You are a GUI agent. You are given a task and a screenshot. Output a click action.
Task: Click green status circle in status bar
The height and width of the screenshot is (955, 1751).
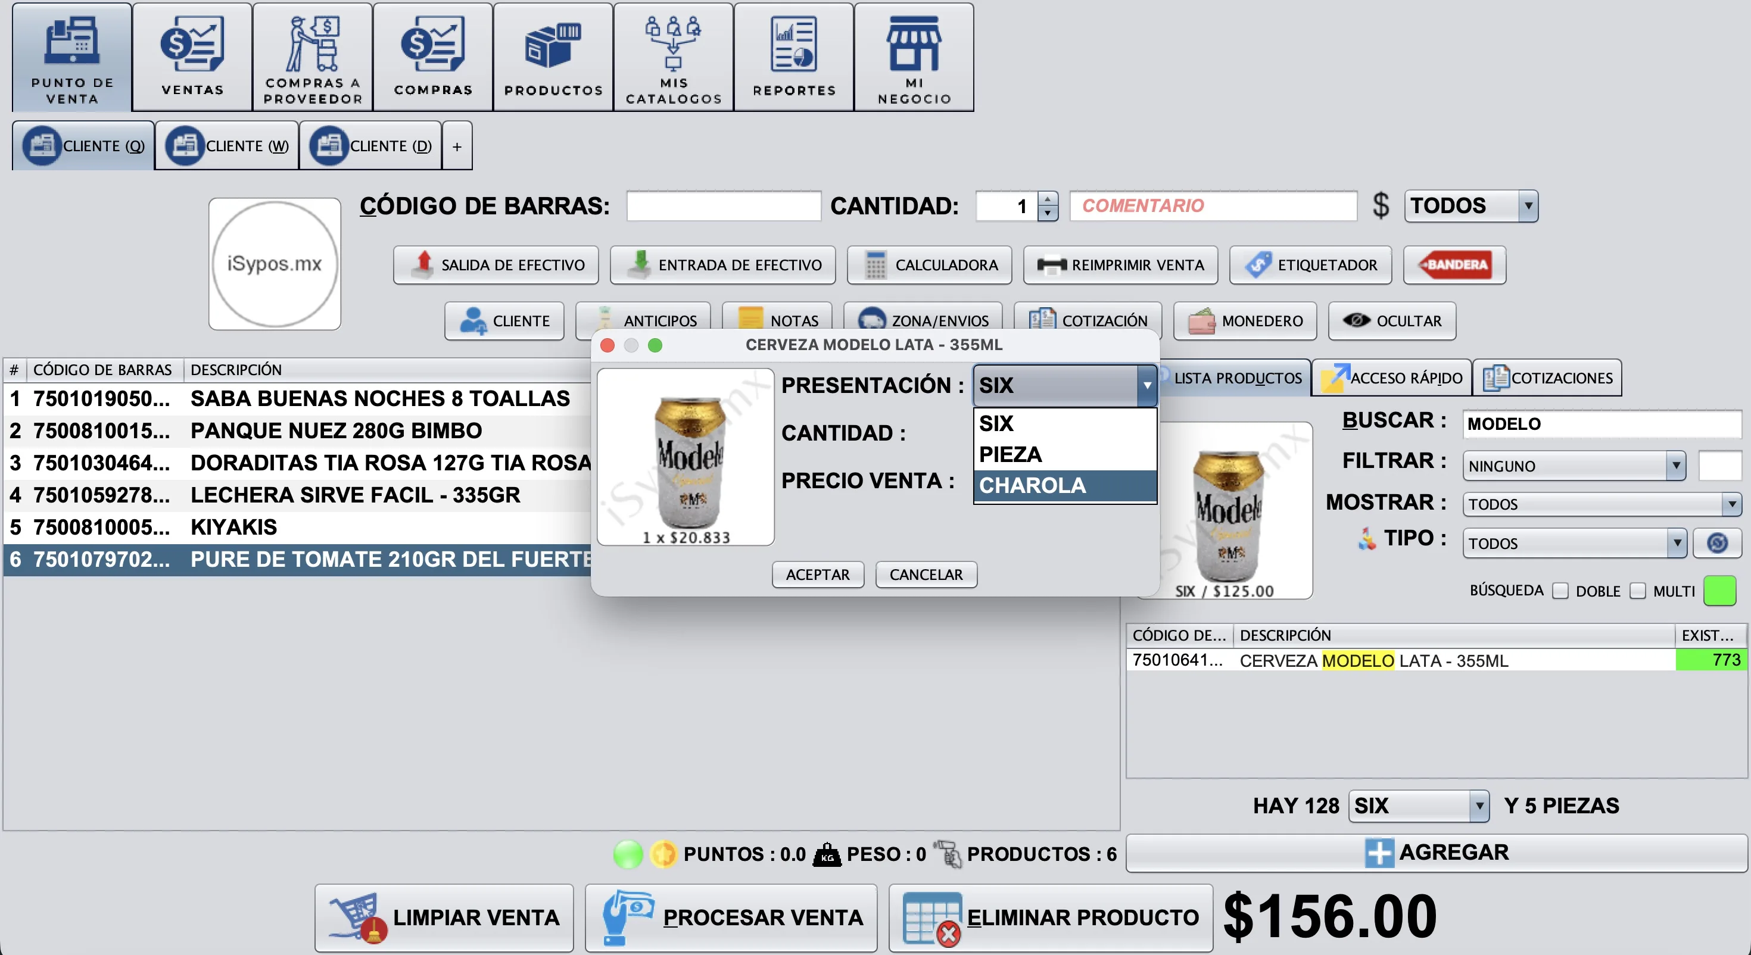[x=627, y=854]
